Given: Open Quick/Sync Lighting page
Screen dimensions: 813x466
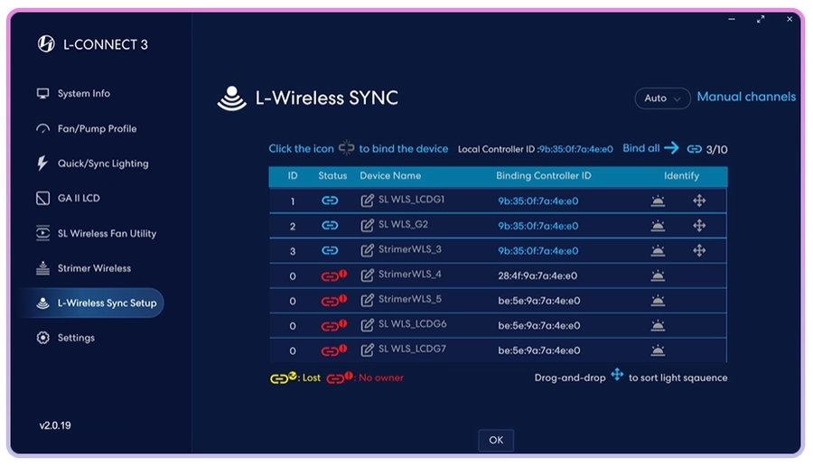Looking at the screenshot, I should click(x=103, y=163).
